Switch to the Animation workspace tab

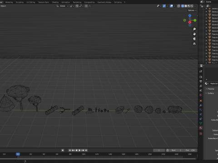(x=66, y=2)
